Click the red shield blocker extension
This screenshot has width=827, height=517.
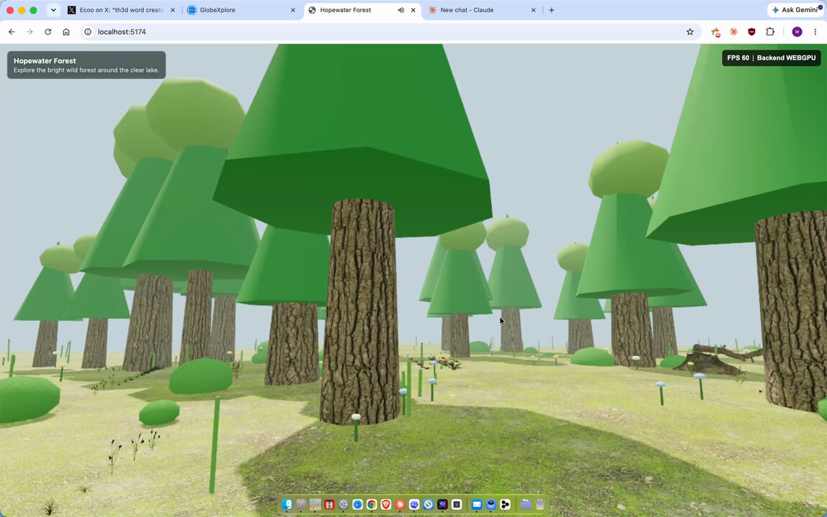751,32
